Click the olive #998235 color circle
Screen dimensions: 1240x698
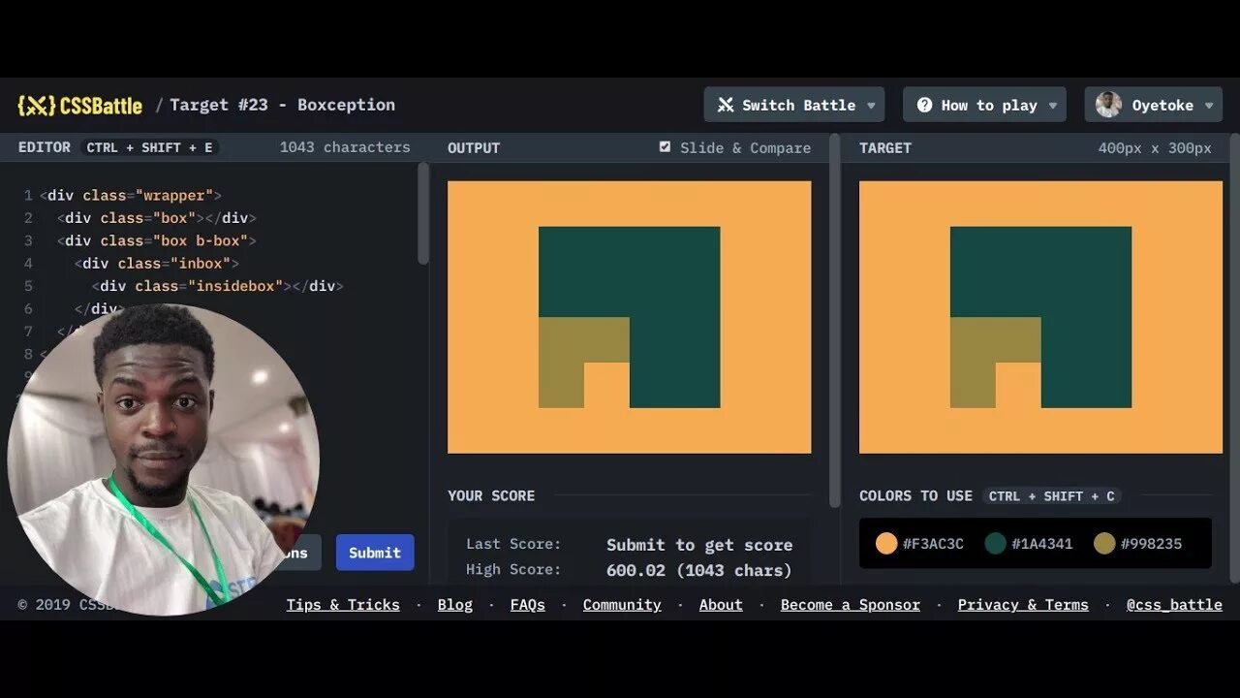click(x=1104, y=544)
